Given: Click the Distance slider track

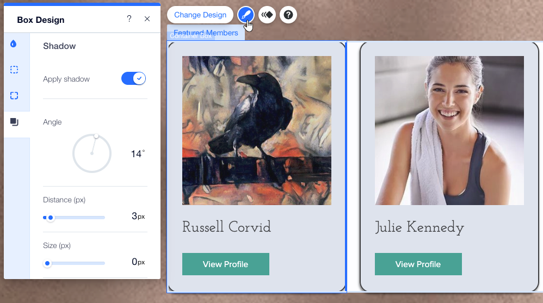Looking at the screenshot, I should pyautogui.click(x=74, y=218).
